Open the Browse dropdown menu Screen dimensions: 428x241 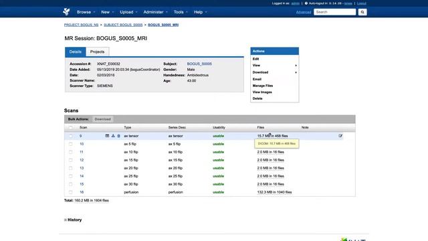(86, 12)
